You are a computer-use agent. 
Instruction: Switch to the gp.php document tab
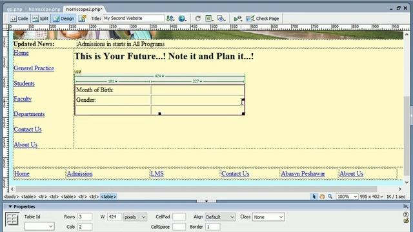click(x=14, y=9)
